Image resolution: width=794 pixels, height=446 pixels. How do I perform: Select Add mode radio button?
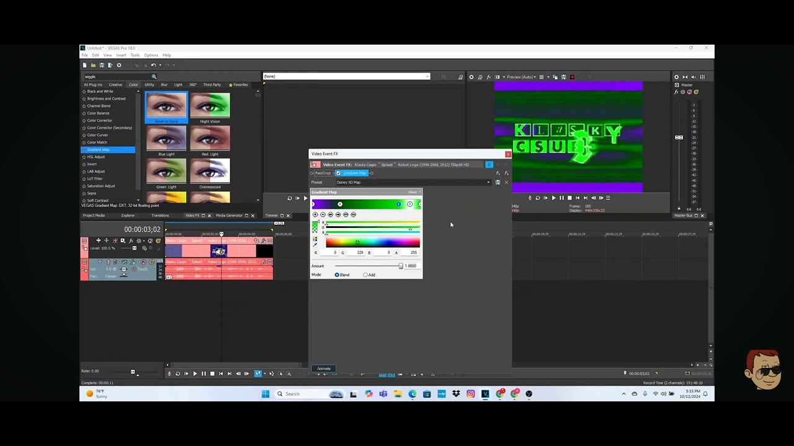[365, 275]
